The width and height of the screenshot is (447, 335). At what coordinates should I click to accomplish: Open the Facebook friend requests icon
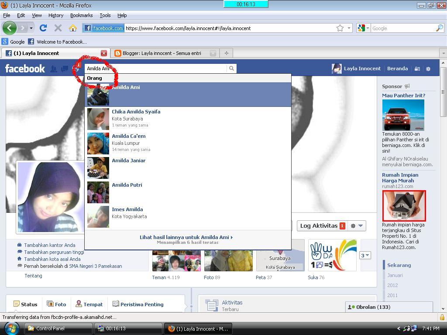pos(54,68)
